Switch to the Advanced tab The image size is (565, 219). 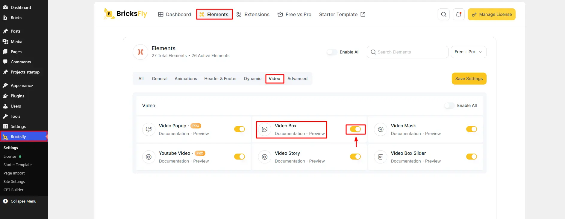pos(298,79)
